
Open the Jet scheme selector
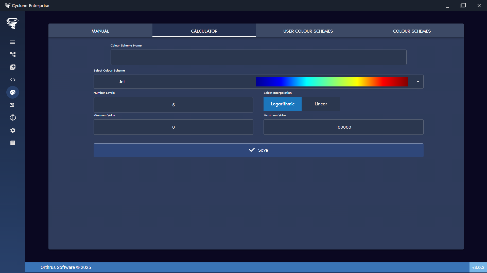122,82
